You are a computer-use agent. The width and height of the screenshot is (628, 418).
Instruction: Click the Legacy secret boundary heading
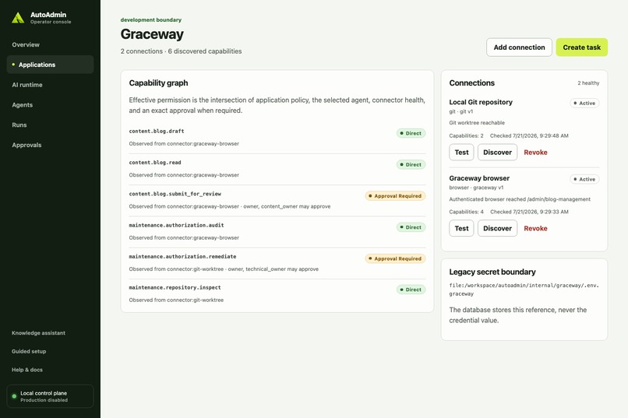[x=492, y=272]
